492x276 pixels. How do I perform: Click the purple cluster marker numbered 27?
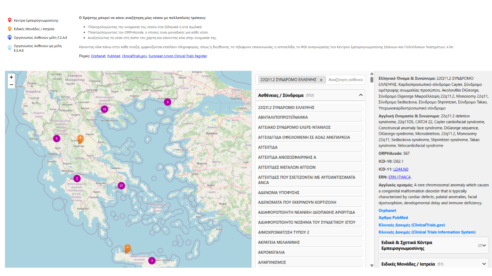pyautogui.click(x=121, y=186)
